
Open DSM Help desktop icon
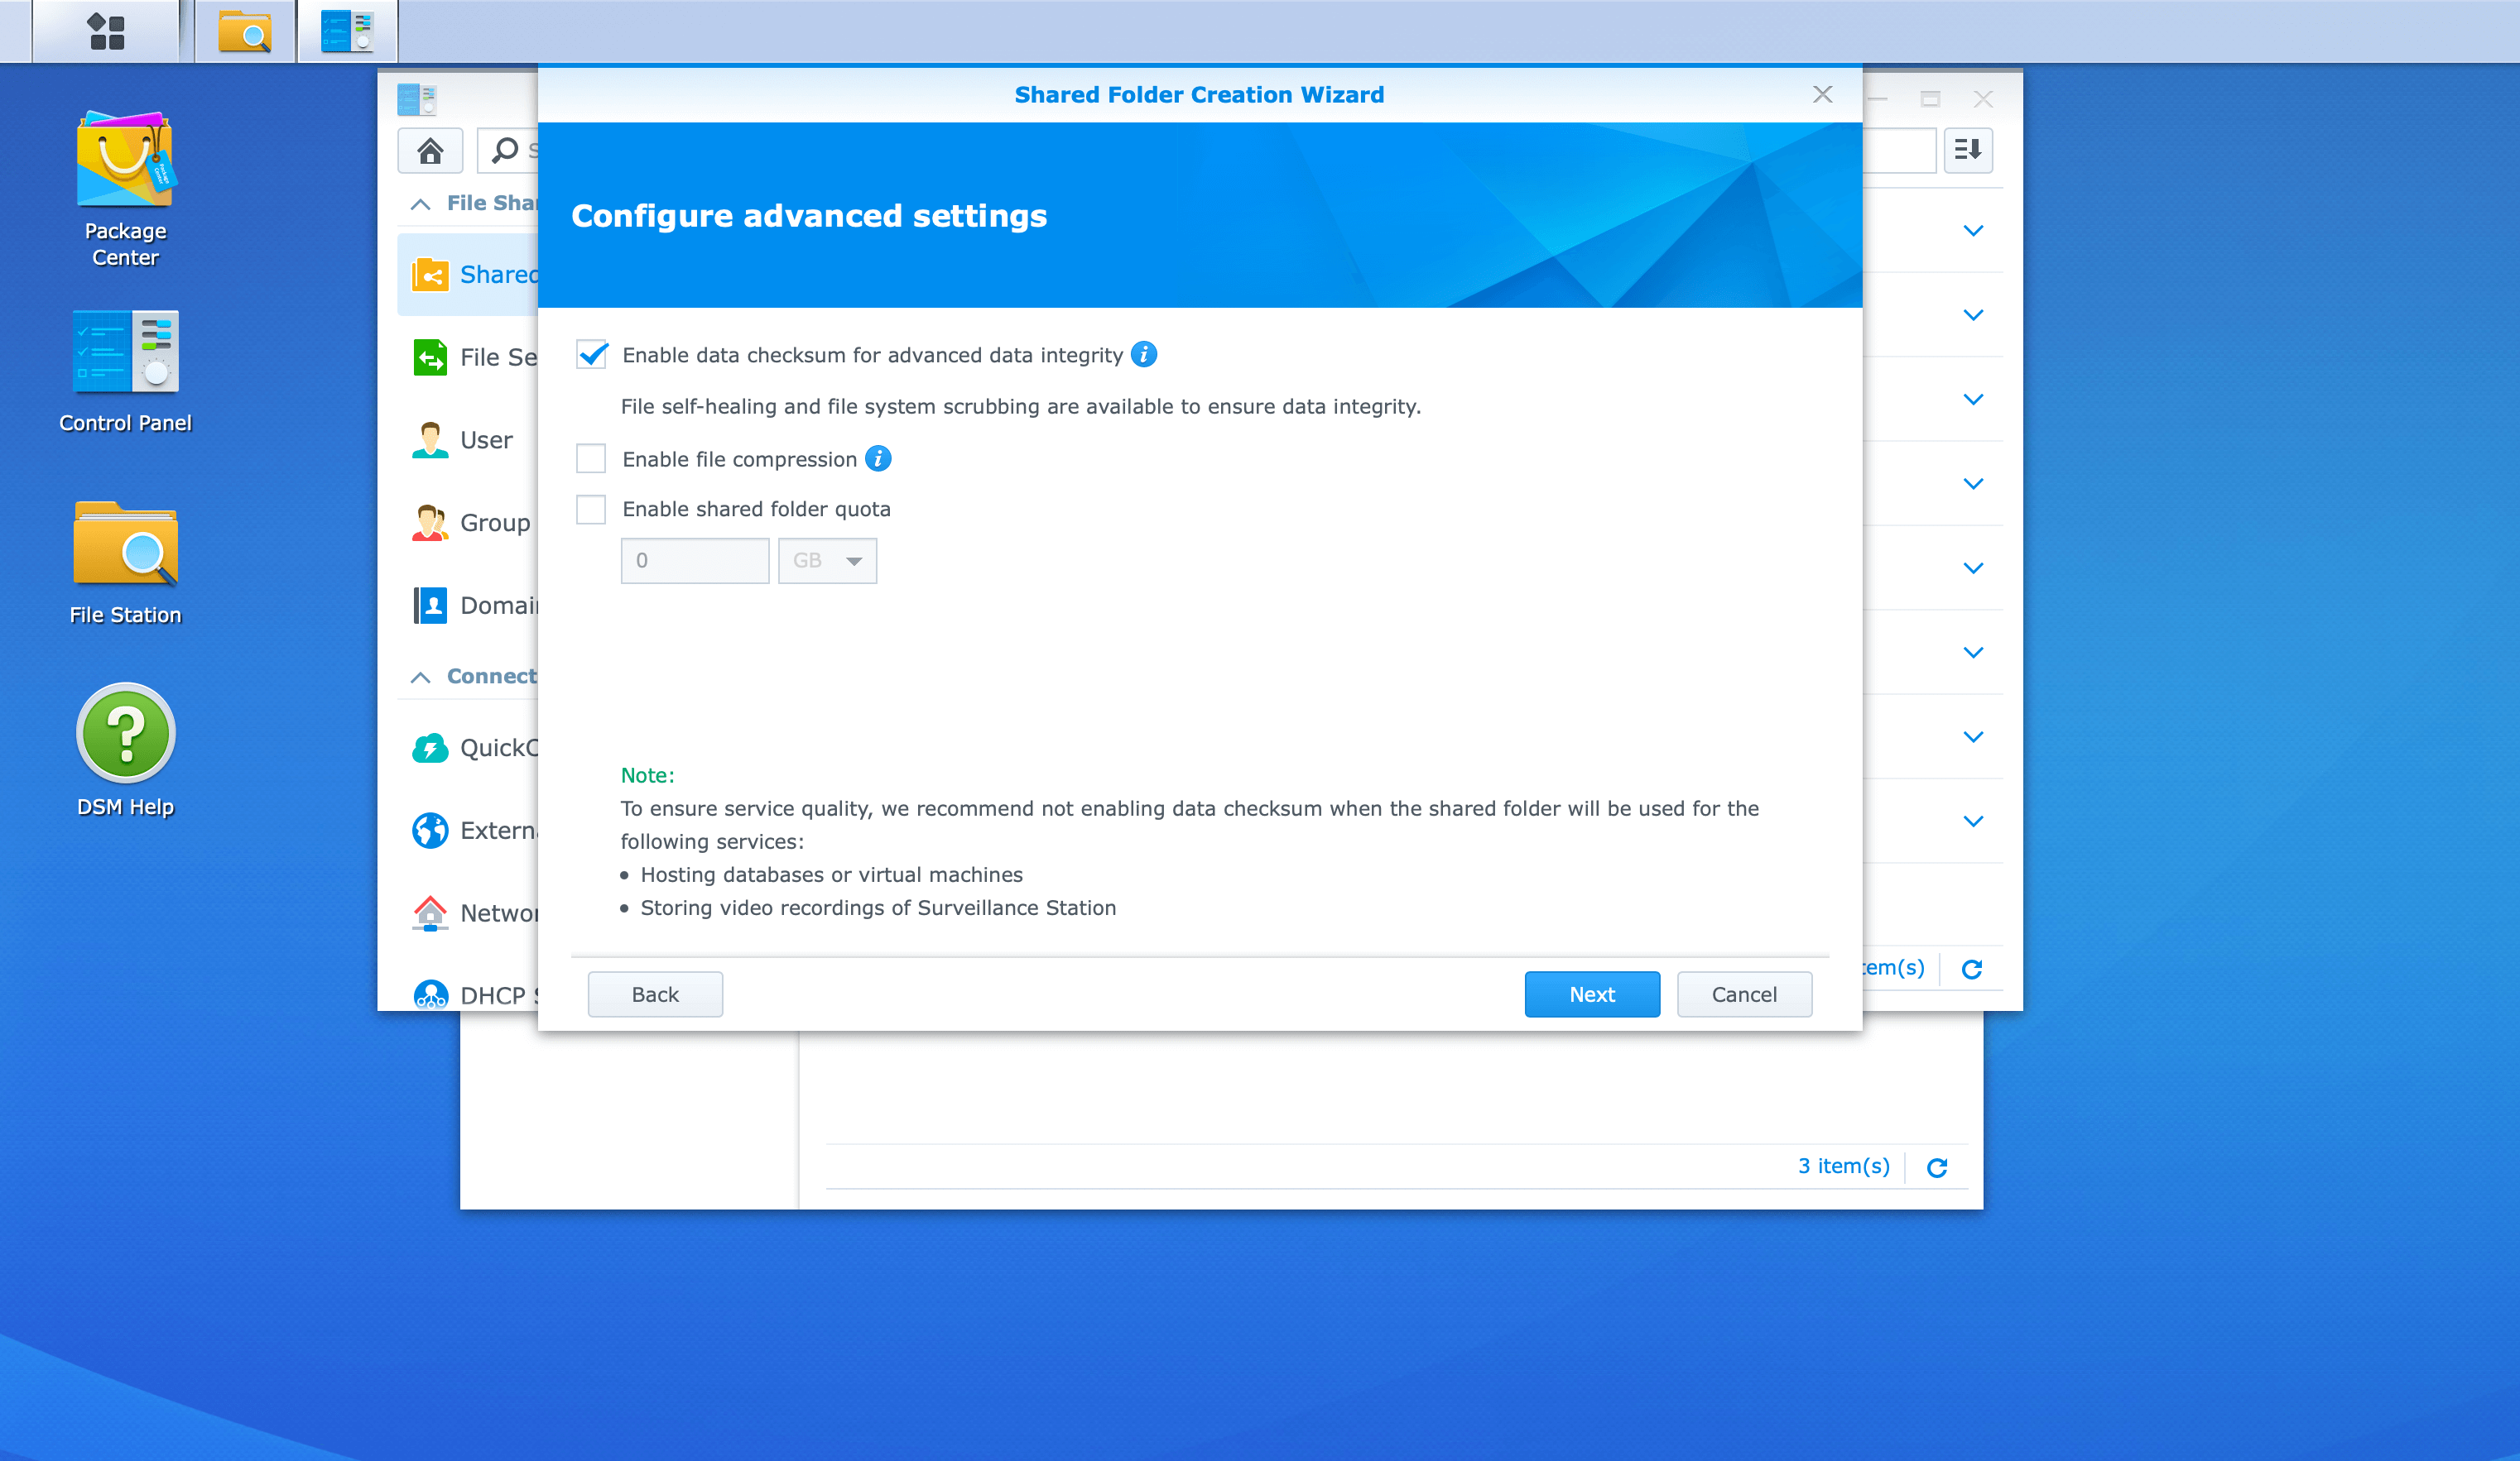(125, 750)
